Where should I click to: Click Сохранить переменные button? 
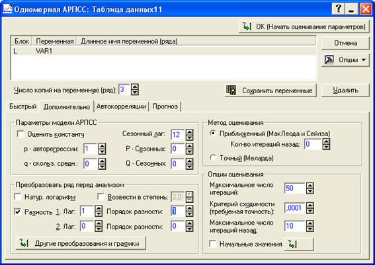pyautogui.click(x=271, y=91)
